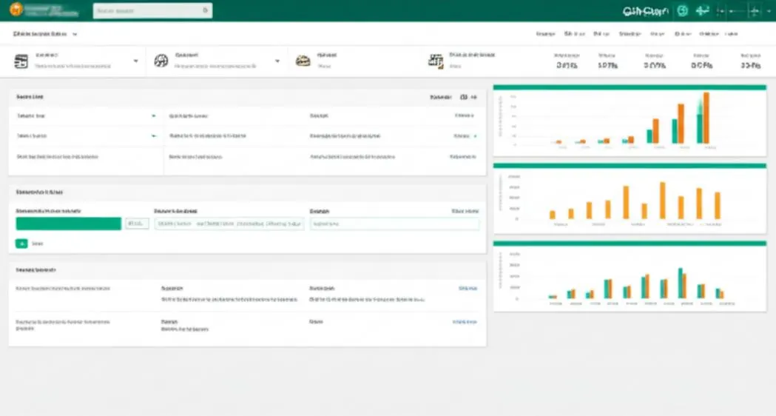Open the dropdown beside the globe filter
The width and height of the screenshot is (776, 416).
click(x=277, y=61)
